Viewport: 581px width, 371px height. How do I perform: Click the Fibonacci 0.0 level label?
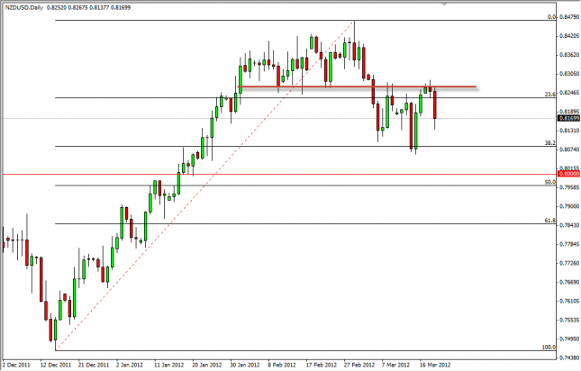coord(552,17)
